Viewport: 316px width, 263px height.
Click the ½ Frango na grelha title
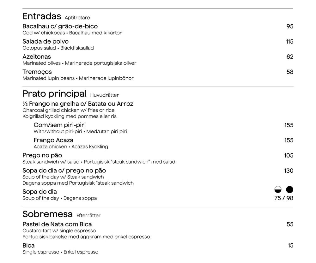point(78,104)
